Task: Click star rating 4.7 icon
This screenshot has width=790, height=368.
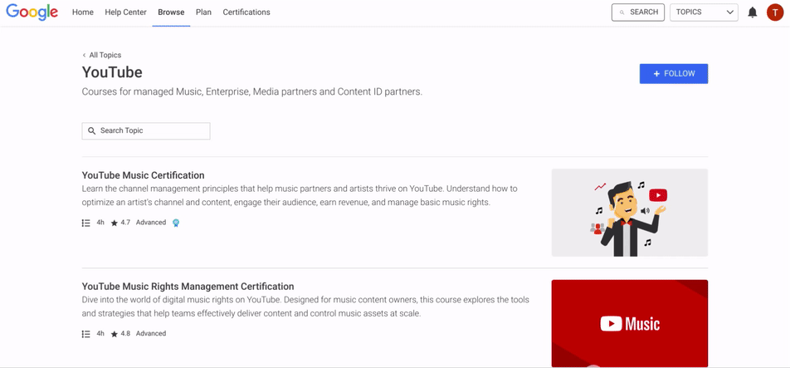Action: (115, 223)
